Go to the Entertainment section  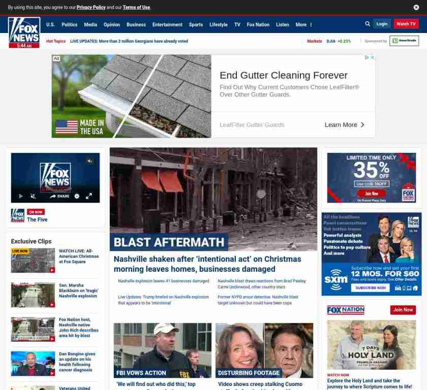[167, 25]
